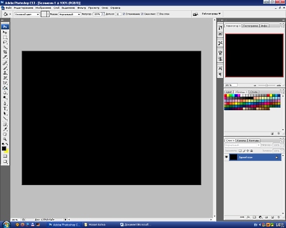Select the Rectangular Marquee tool
This screenshot has width=286, height=228.
5,37
